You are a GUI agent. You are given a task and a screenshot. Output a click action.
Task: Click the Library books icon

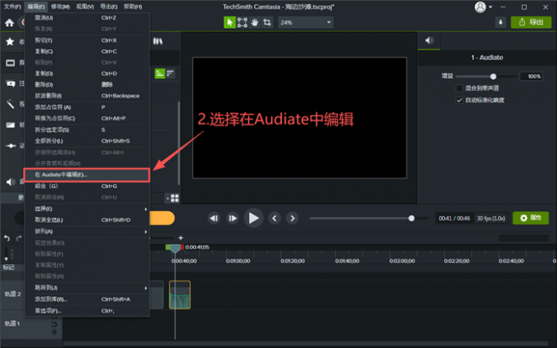[158, 42]
